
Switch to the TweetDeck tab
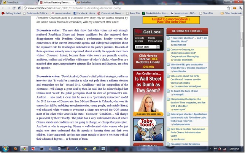[19, 2]
